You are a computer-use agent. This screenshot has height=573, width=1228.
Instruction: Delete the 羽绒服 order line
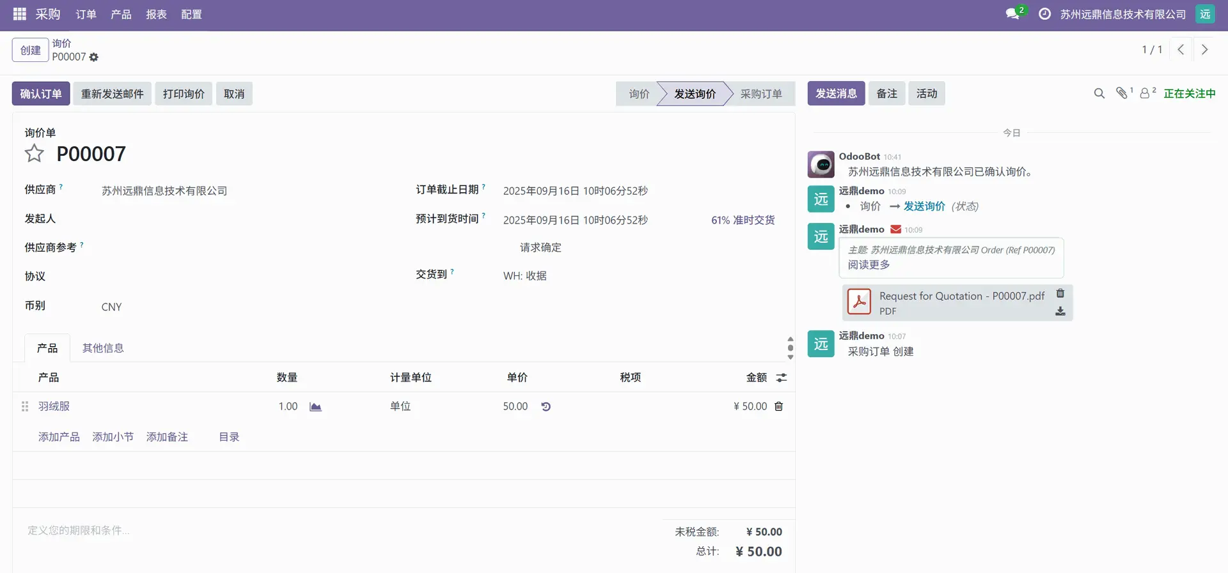click(778, 406)
